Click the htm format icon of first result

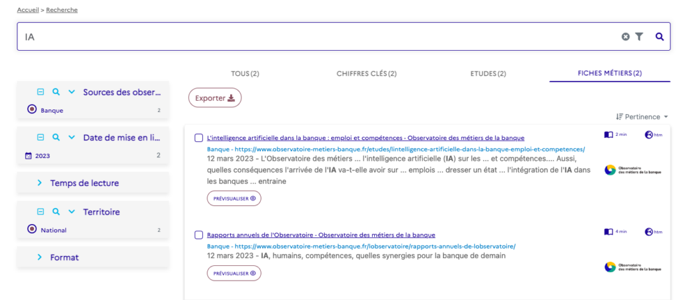coord(648,135)
